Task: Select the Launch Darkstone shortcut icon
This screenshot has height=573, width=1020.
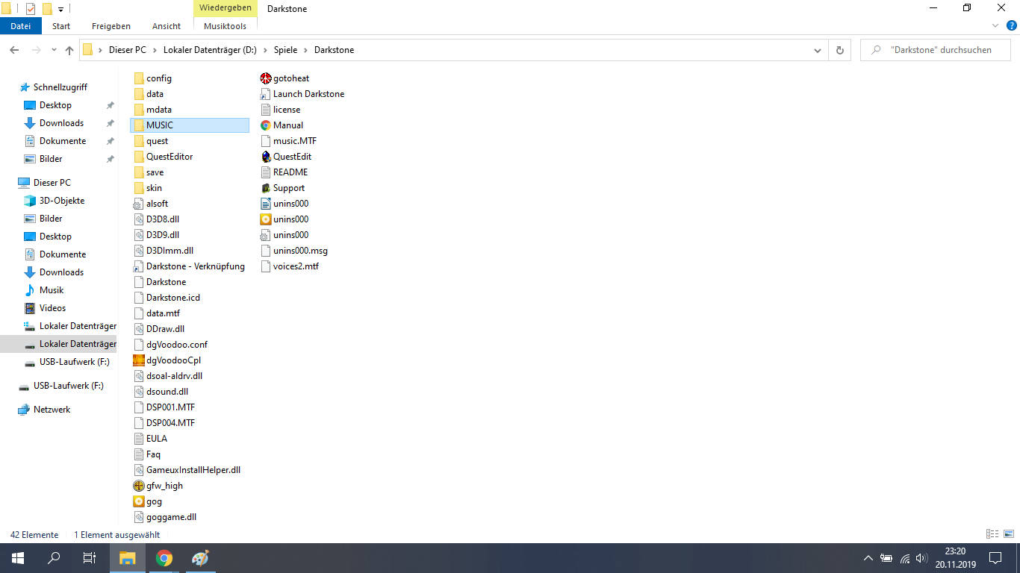Action: (266, 94)
